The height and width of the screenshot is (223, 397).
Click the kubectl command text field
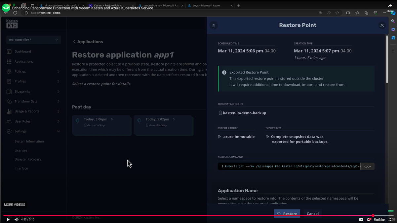coord(289,166)
